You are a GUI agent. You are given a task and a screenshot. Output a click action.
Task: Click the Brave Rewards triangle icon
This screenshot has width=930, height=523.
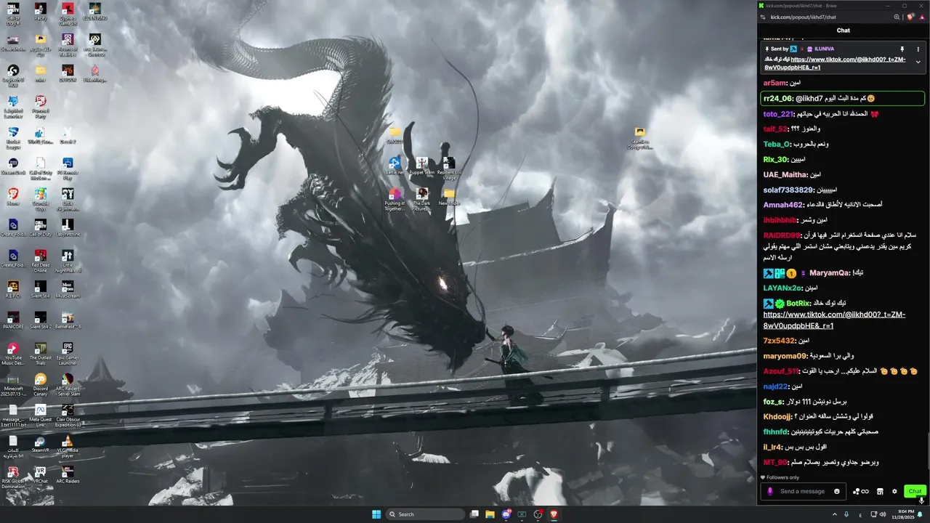pyautogui.click(x=922, y=17)
